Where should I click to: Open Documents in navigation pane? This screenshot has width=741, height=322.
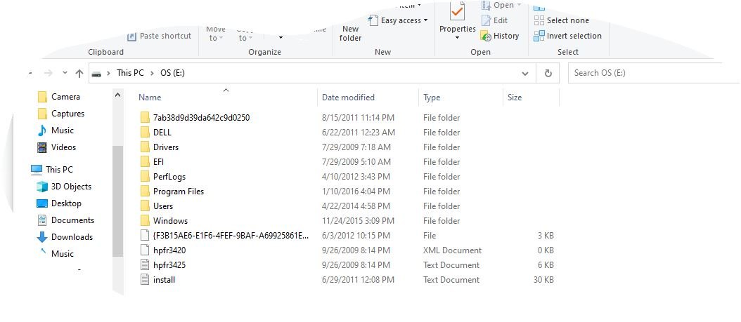(x=65, y=220)
